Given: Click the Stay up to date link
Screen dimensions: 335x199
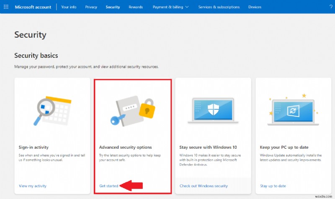Looking at the screenshot, I should pyautogui.click(x=273, y=186).
